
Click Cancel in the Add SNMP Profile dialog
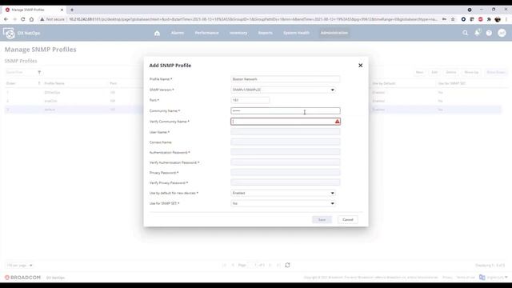[348, 220]
